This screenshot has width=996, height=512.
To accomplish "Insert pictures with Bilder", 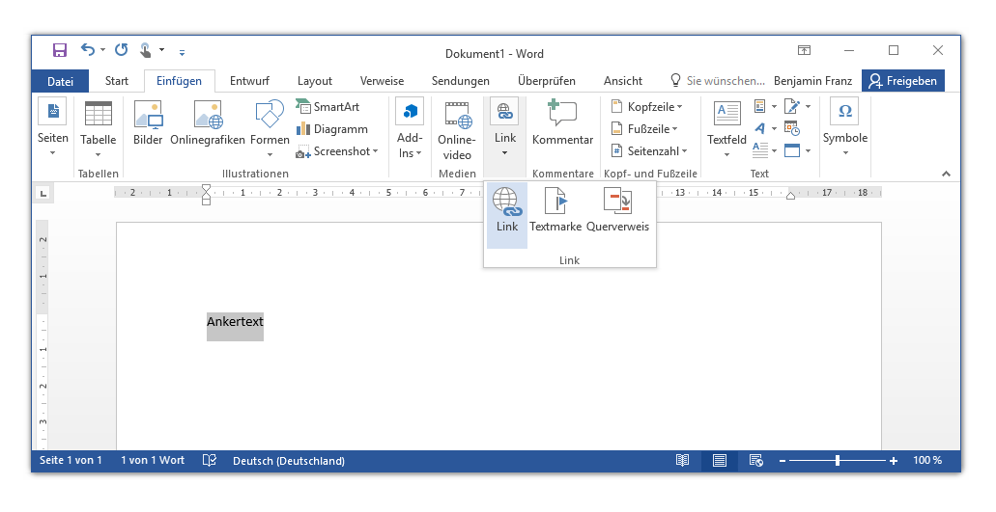I will tap(148, 123).
